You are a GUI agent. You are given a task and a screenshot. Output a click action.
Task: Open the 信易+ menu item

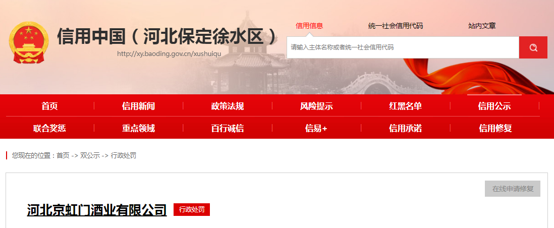[x=316, y=128]
